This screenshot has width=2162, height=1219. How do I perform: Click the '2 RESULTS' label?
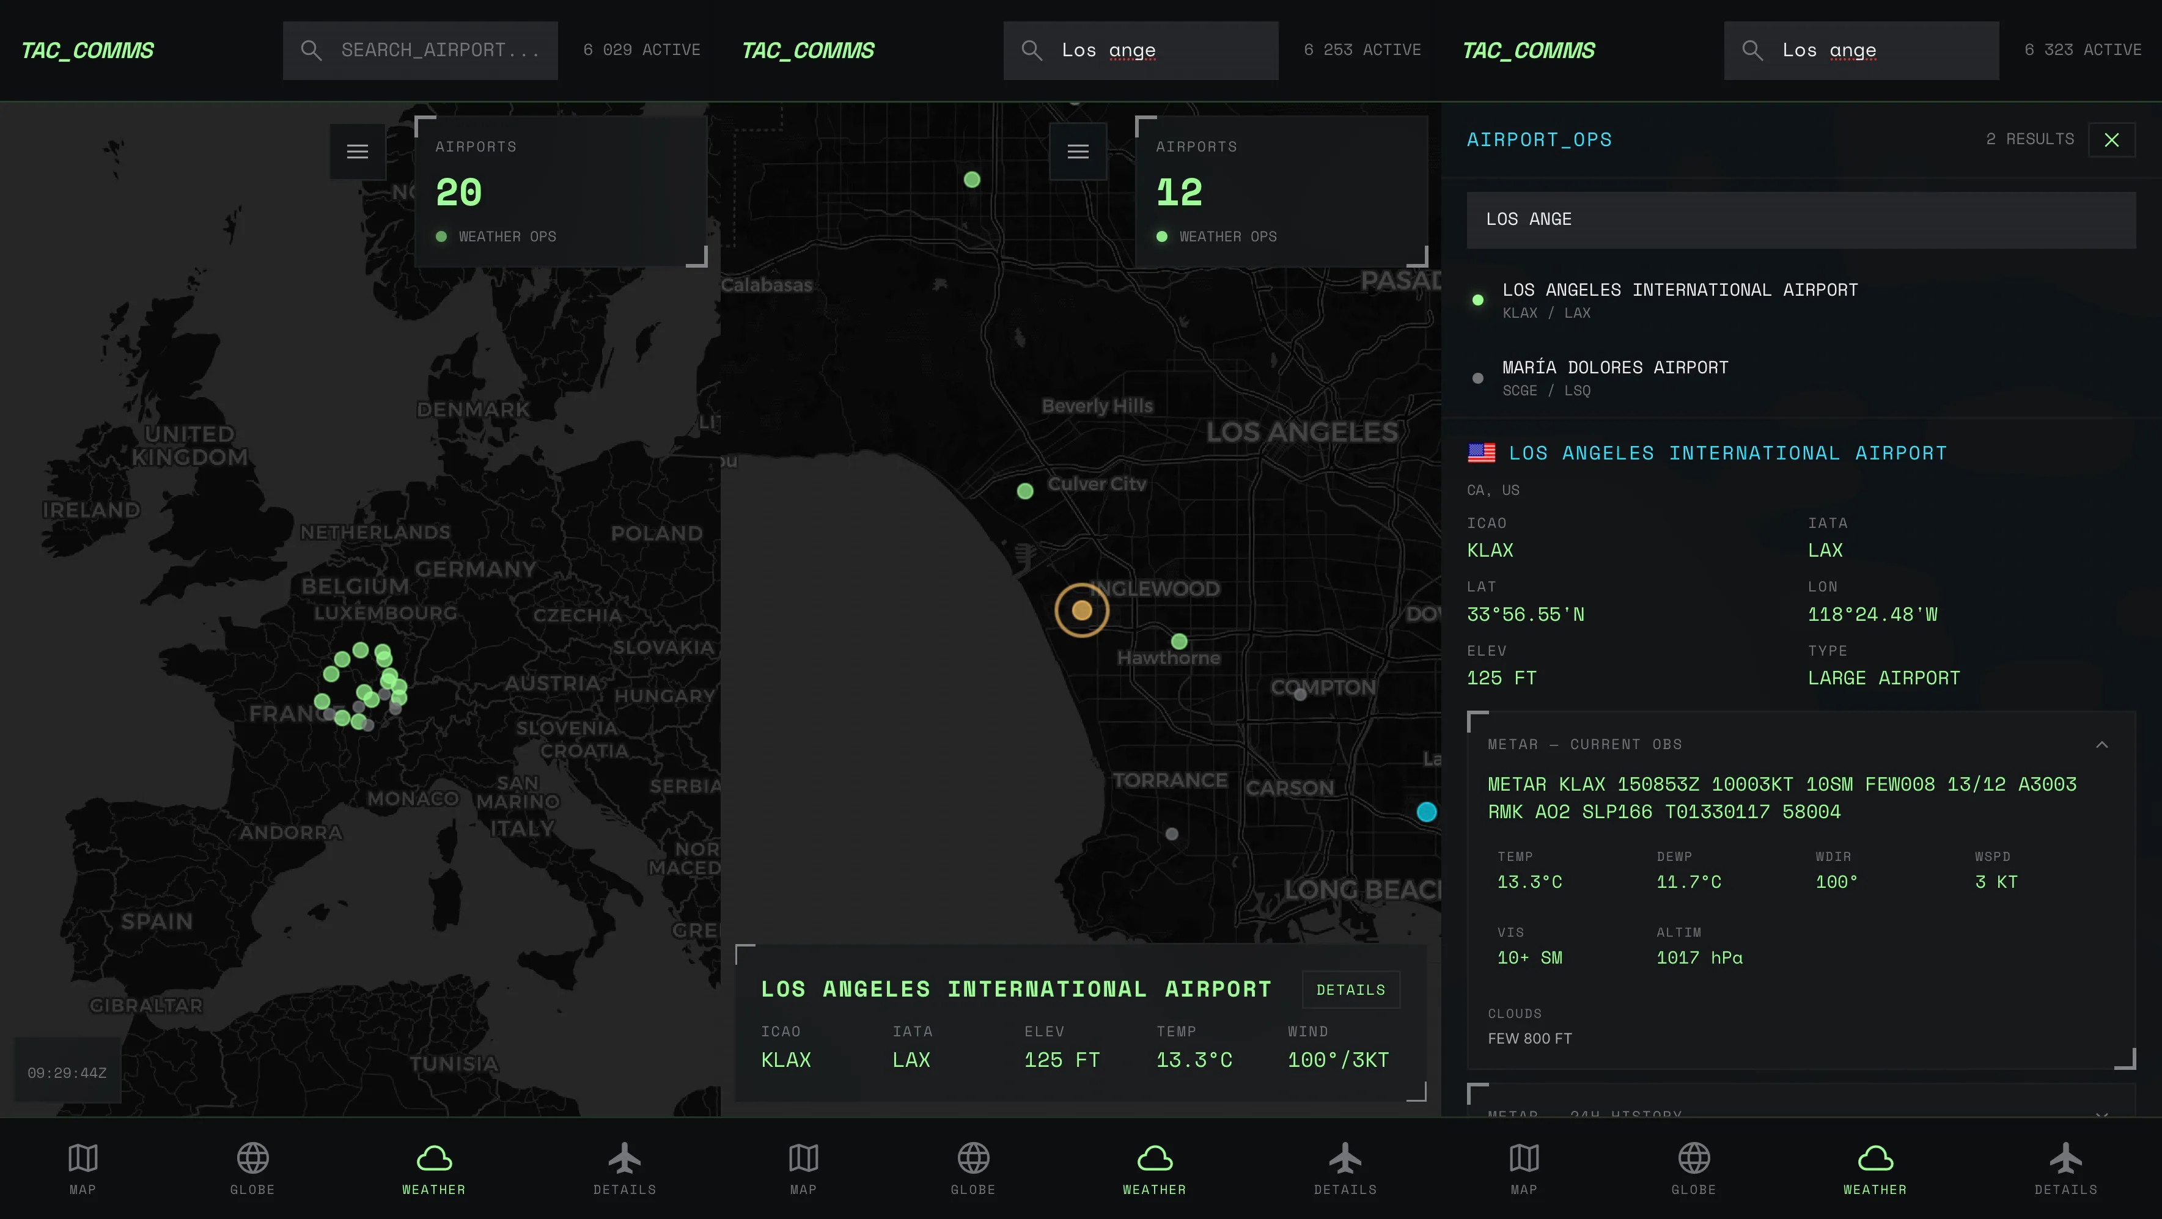pyautogui.click(x=2030, y=139)
